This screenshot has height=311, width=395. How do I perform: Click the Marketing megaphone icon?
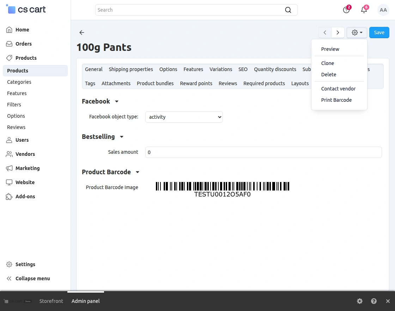point(9,168)
